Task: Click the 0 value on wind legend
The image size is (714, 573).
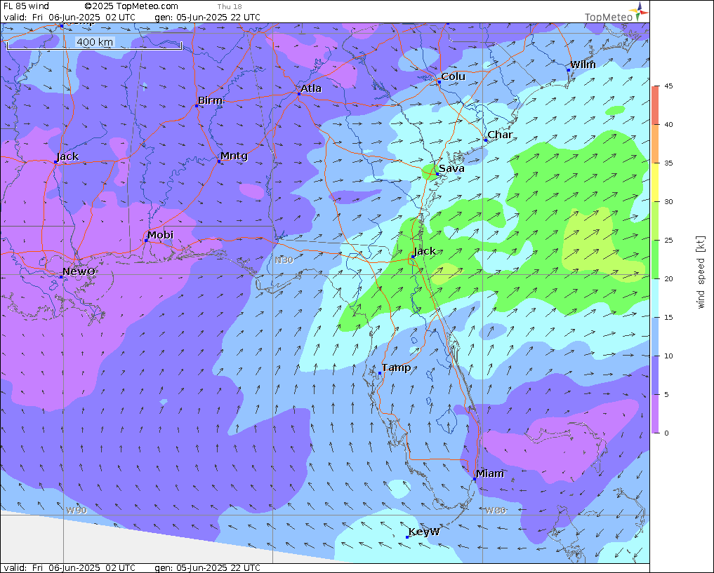Action: [x=667, y=433]
